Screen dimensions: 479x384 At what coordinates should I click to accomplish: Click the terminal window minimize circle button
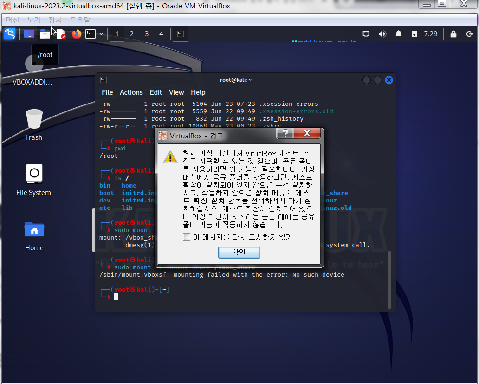367,80
